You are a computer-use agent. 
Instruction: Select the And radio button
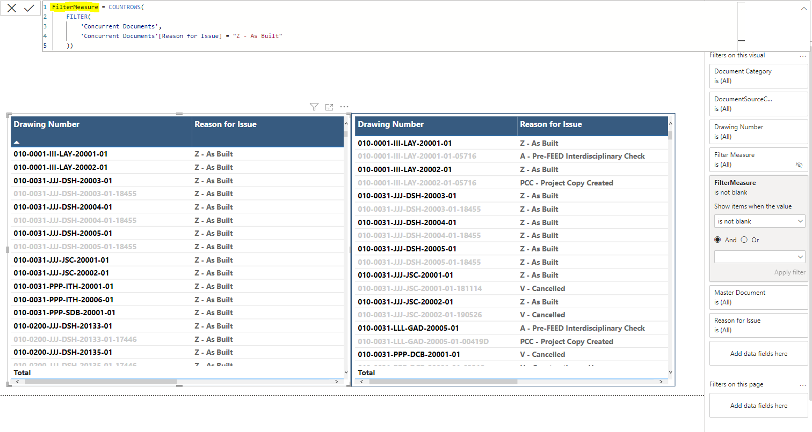point(717,240)
